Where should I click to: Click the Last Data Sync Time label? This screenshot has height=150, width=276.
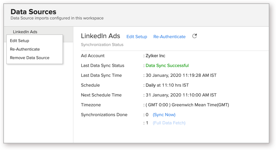101,75
